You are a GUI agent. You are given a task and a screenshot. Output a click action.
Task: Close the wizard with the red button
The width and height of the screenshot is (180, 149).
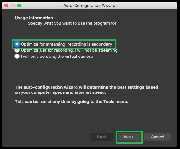tap(6, 5)
